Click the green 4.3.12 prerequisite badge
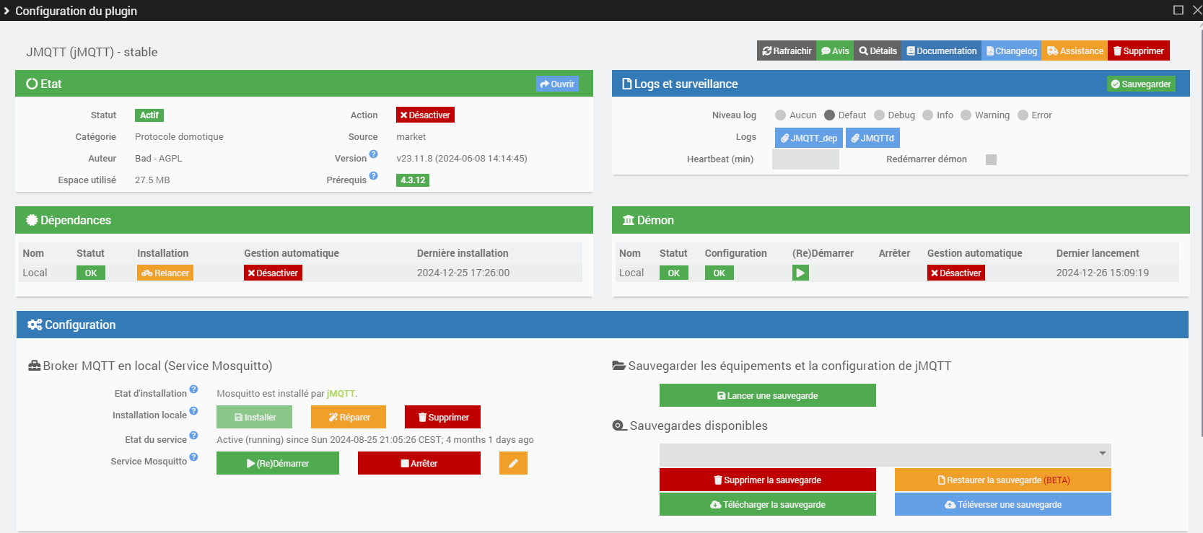 (413, 180)
